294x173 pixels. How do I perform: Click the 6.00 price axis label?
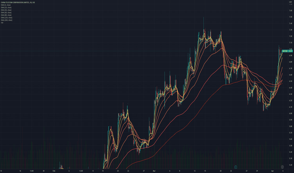pyautogui.click(x=291, y=113)
